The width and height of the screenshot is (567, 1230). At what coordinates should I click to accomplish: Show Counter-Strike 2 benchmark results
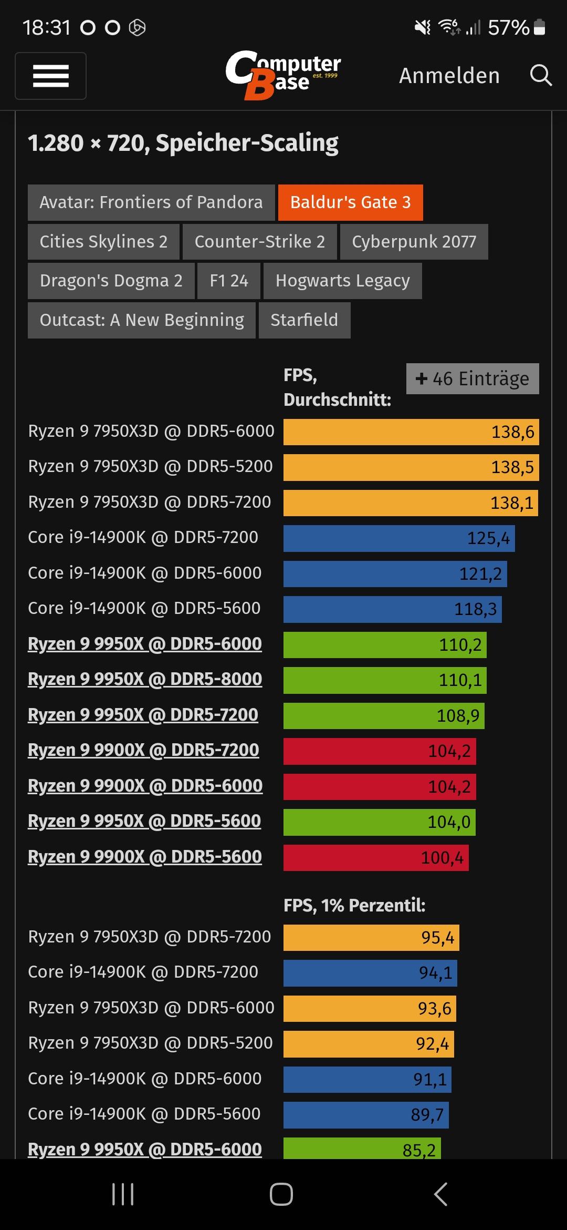coord(259,242)
